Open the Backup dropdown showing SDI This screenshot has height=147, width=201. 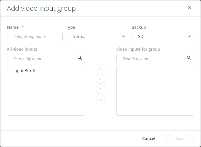tap(163, 36)
